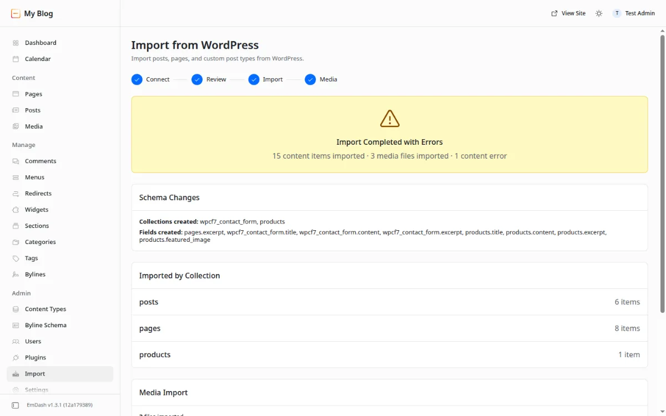Click the Redirects arrow icon

tap(16, 194)
